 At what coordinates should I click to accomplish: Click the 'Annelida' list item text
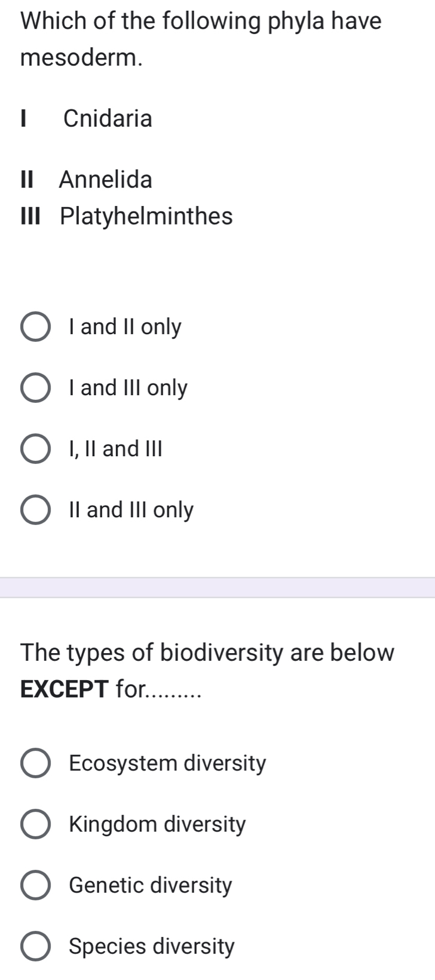(x=105, y=180)
